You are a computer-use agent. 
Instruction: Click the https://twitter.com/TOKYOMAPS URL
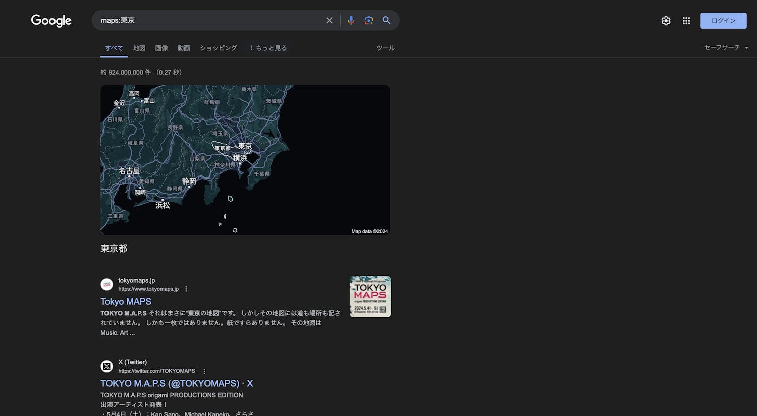point(156,371)
